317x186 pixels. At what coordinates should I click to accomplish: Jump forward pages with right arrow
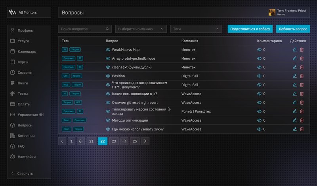coord(124,141)
